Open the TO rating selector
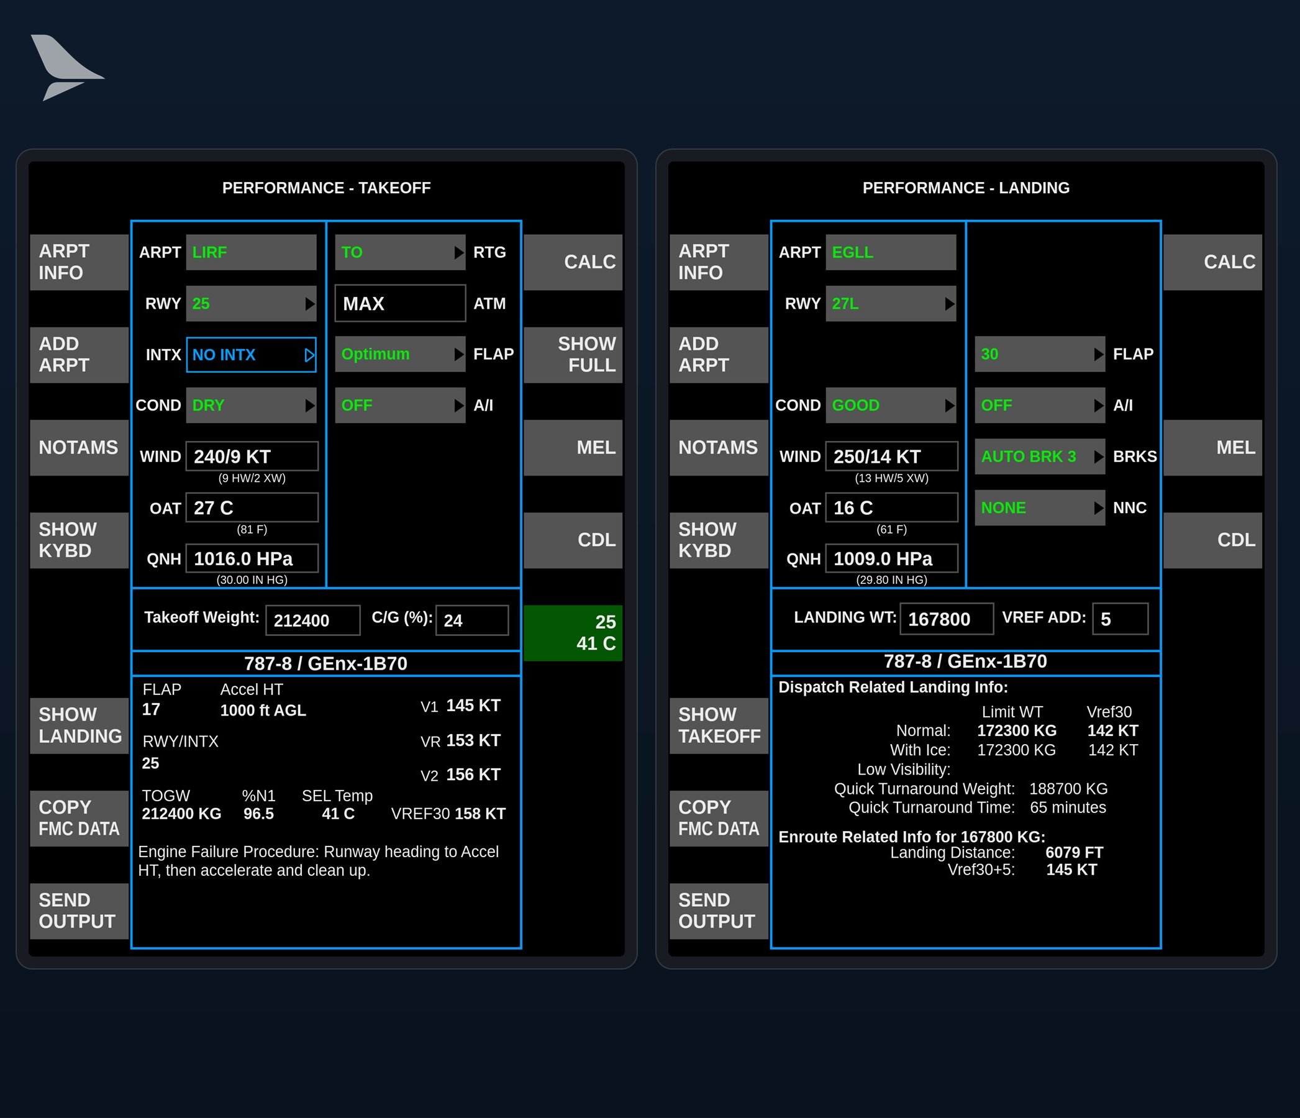This screenshot has height=1118, width=1300. tap(400, 252)
